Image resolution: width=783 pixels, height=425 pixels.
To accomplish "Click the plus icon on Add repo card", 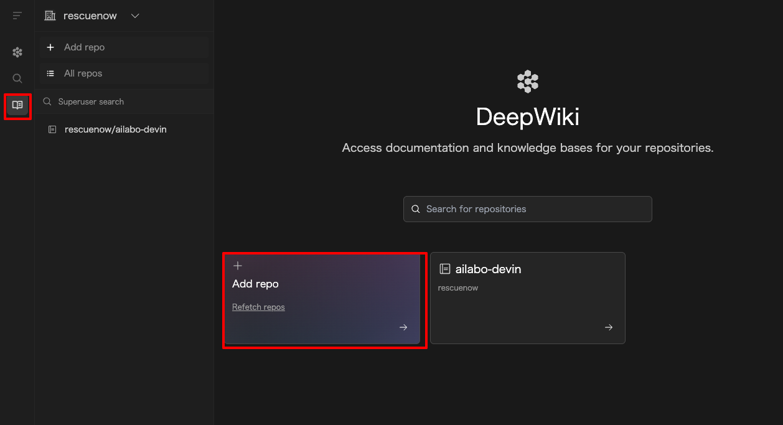I will [x=237, y=266].
